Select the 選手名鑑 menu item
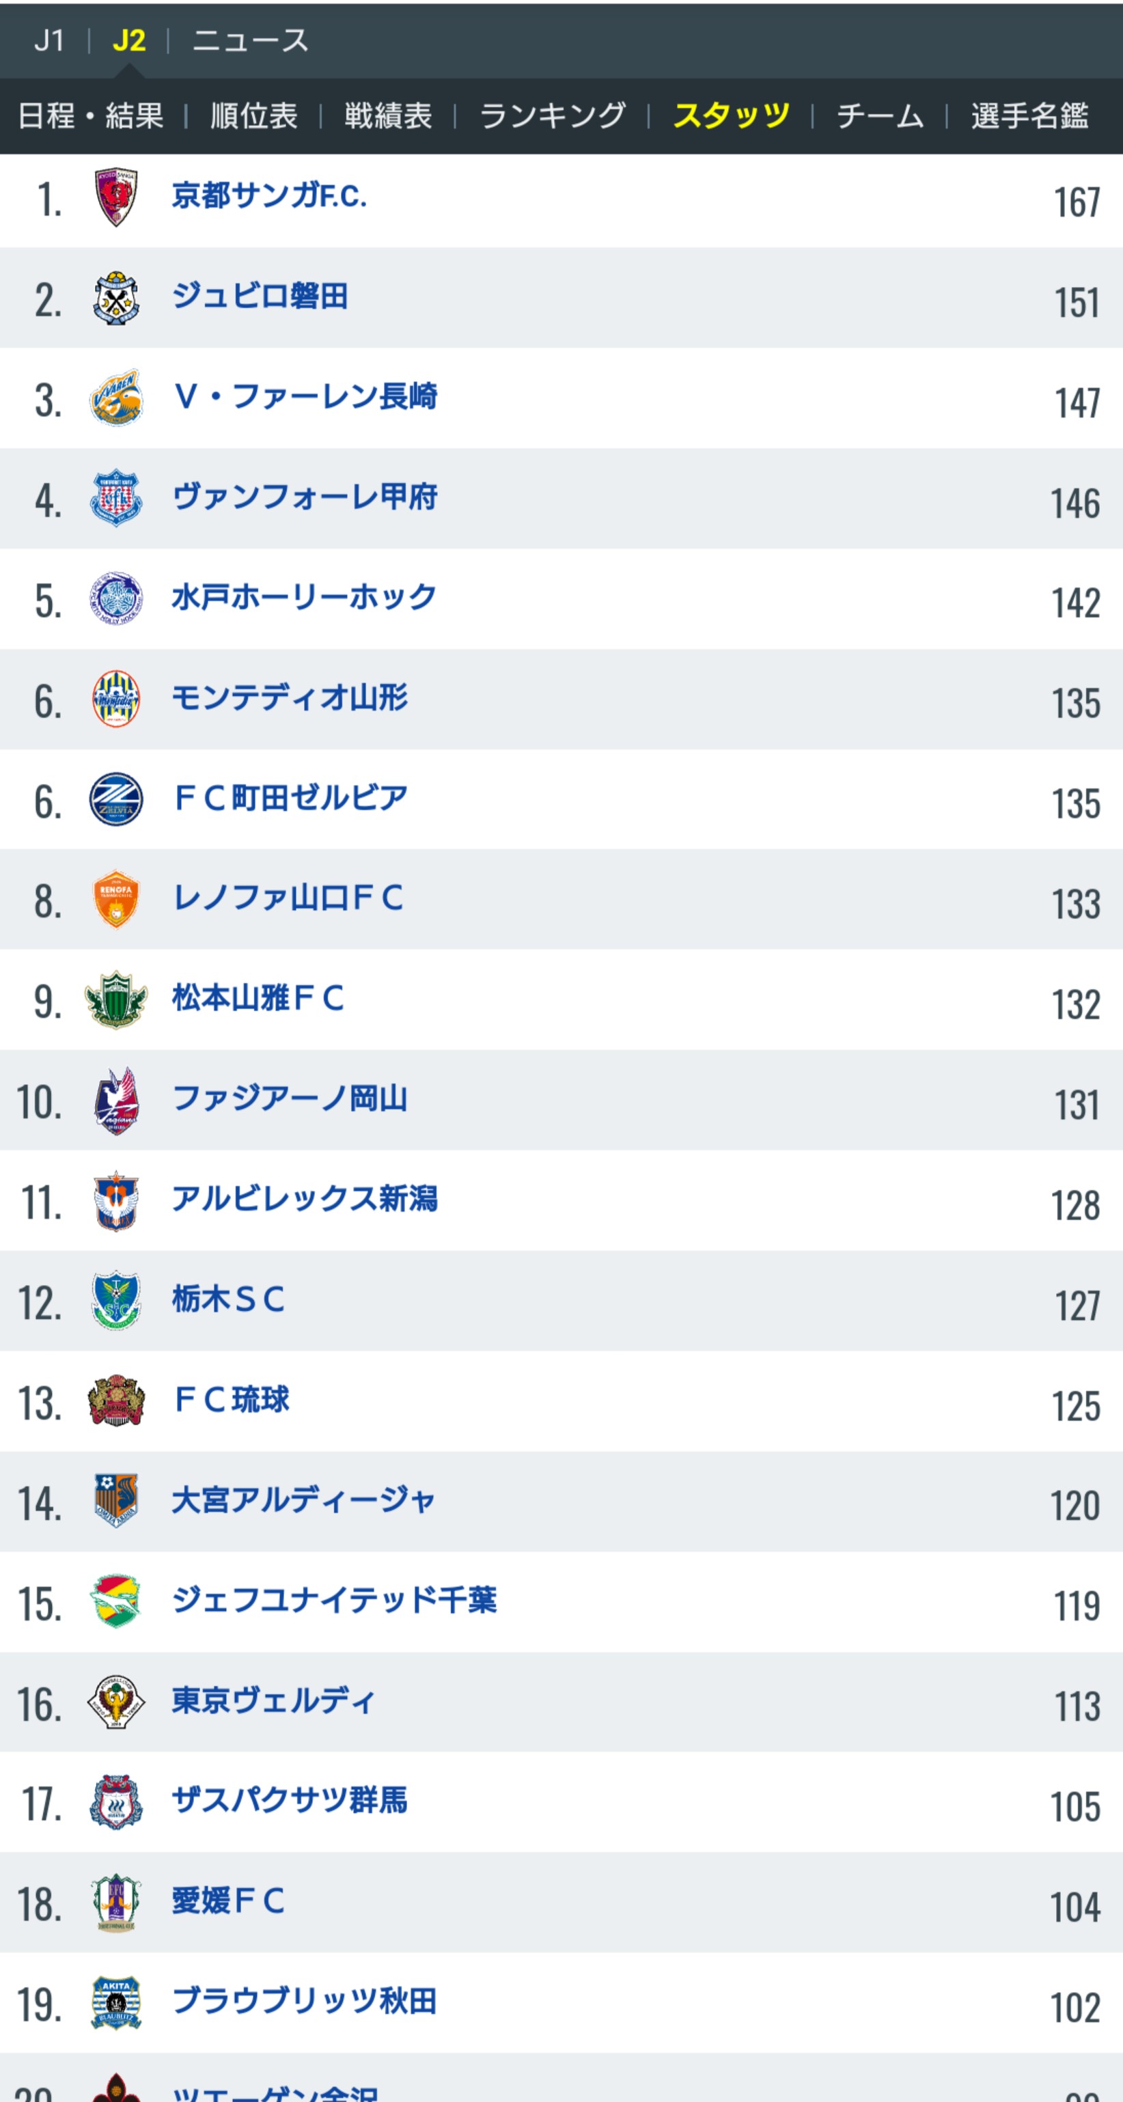 (x=1030, y=116)
